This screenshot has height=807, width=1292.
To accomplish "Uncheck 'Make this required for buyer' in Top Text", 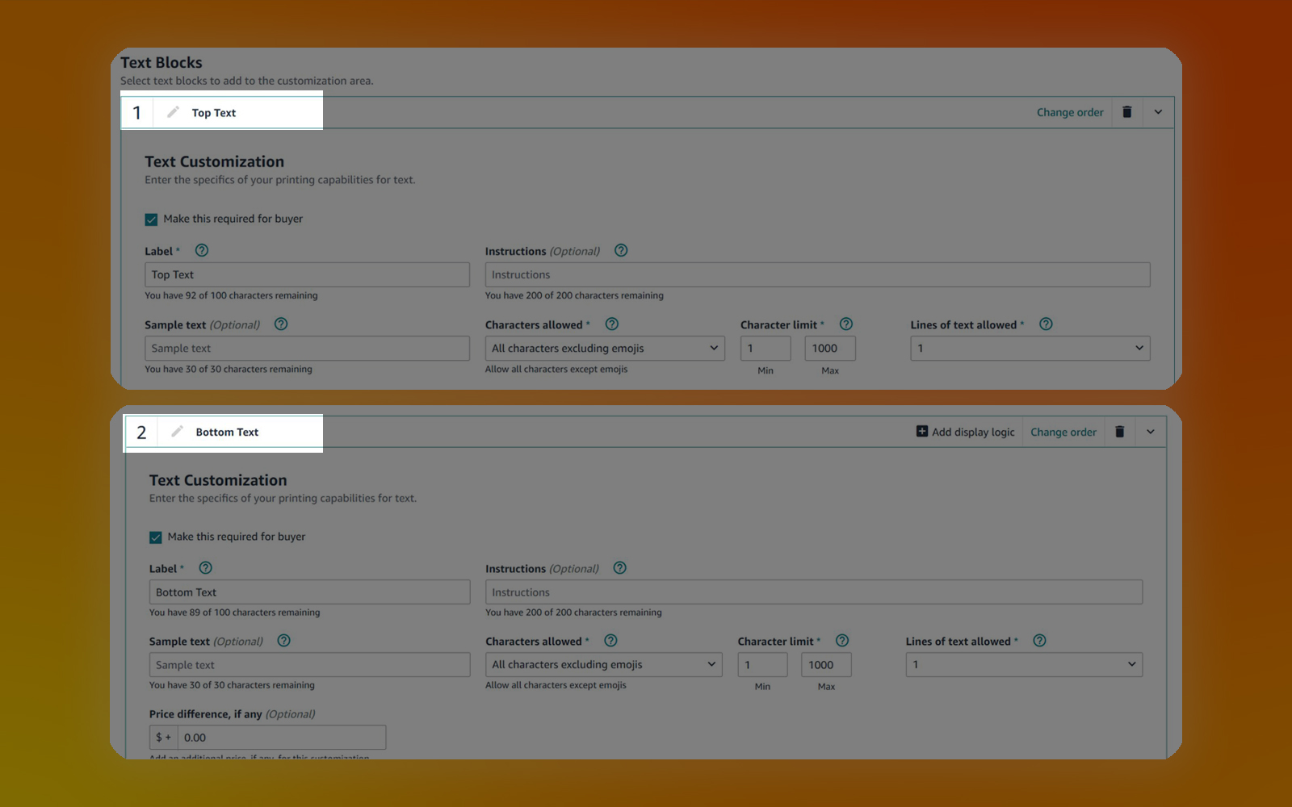I will pyautogui.click(x=151, y=220).
